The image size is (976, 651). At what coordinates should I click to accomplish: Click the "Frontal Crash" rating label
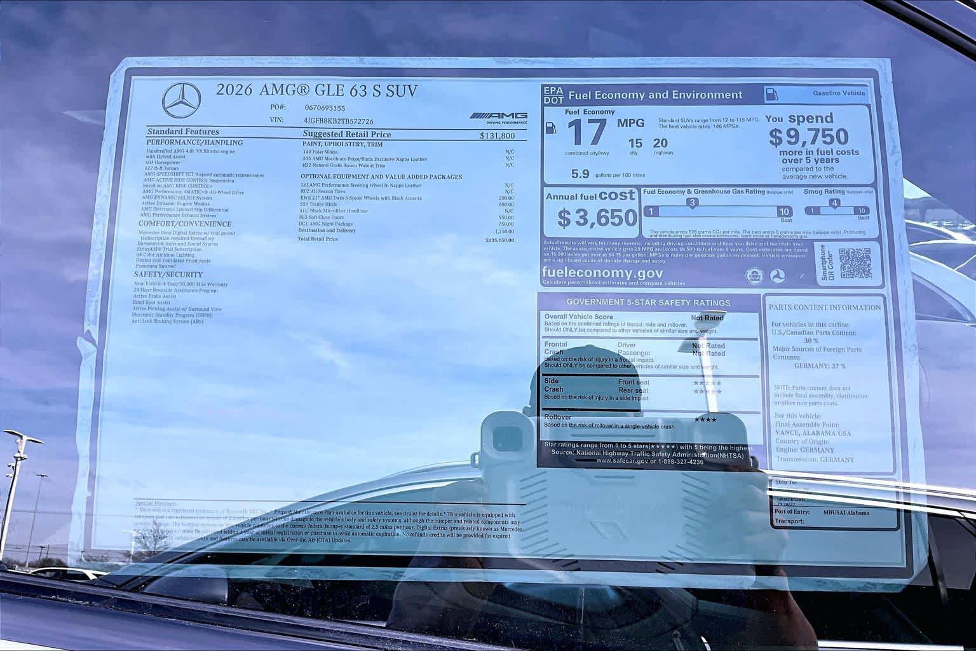556,348
